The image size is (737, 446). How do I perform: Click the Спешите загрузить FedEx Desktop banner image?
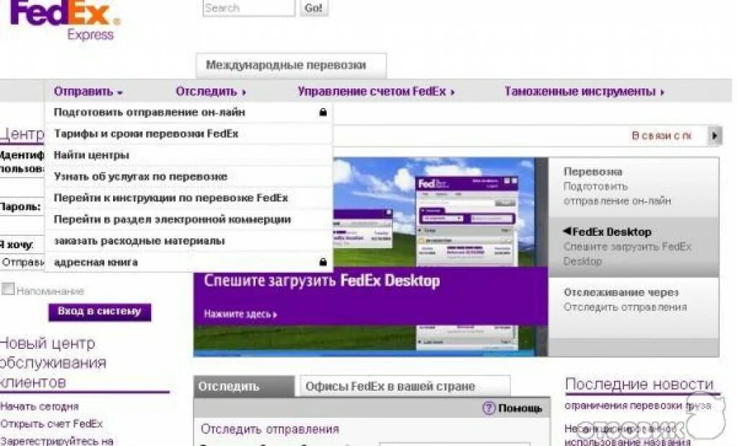(371, 257)
